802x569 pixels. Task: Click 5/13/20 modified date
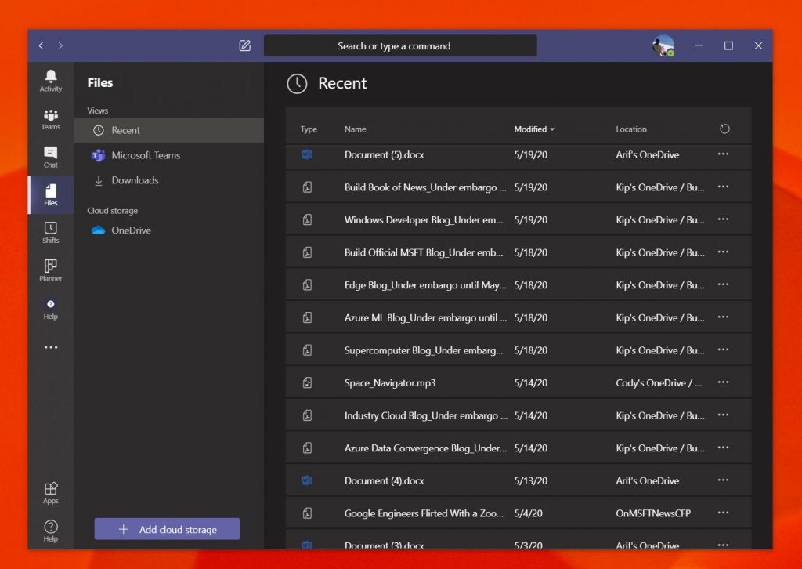coord(530,480)
